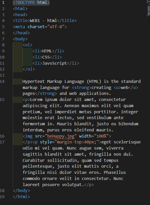Click the CSS list item text
Image resolution: width=150 pixels, height=205 pixels.
tap(46, 57)
